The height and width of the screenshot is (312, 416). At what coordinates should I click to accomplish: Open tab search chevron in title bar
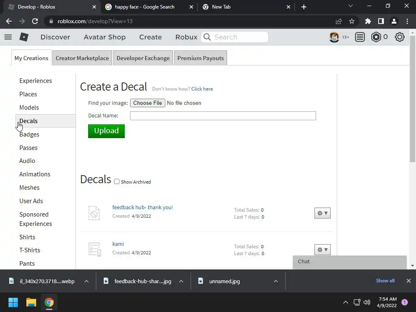click(351, 6)
